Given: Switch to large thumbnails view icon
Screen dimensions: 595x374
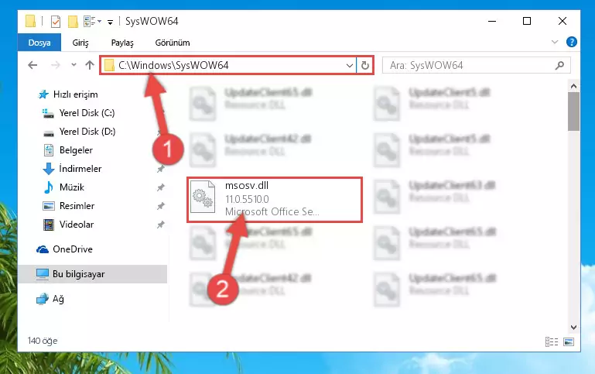Looking at the screenshot, I should (x=569, y=341).
